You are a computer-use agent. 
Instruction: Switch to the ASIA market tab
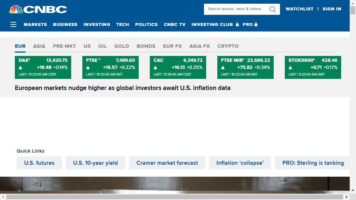pyautogui.click(x=39, y=46)
